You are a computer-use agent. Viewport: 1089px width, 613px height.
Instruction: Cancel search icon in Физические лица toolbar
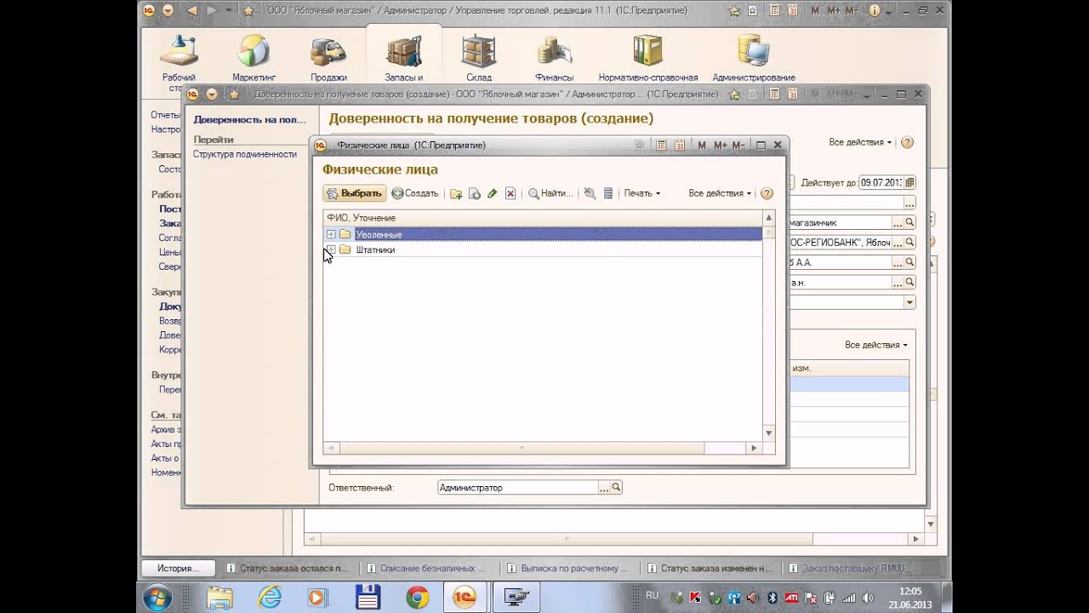(x=590, y=193)
